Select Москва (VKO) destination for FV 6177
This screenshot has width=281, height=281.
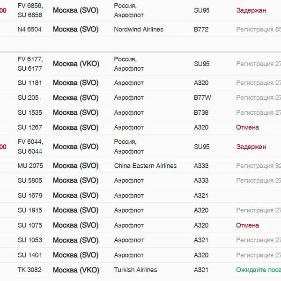coord(76,64)
